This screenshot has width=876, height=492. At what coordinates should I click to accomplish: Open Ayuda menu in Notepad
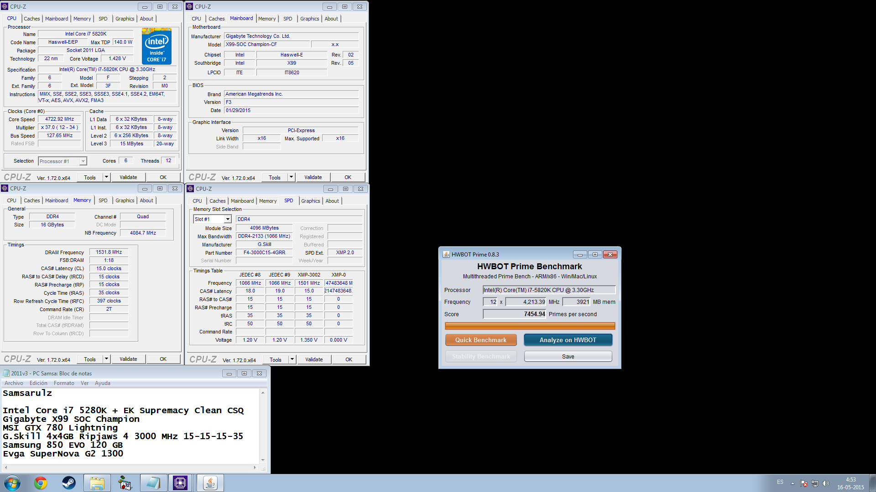pos(102,383)
